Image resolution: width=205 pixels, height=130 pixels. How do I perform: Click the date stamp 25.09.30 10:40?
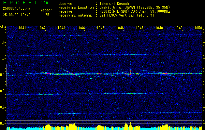(17, 15)
